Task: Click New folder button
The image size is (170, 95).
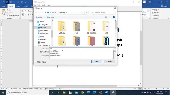Action: (51, 17)
